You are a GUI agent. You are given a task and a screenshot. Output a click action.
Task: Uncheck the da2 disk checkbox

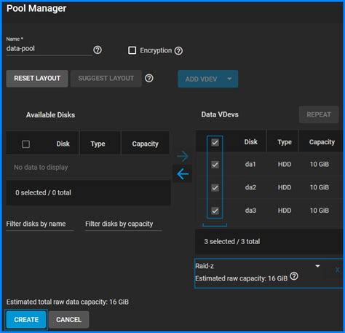(215, 187)
